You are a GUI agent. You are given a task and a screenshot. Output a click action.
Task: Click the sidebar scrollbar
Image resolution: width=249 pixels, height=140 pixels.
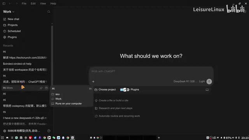point(52,56)
